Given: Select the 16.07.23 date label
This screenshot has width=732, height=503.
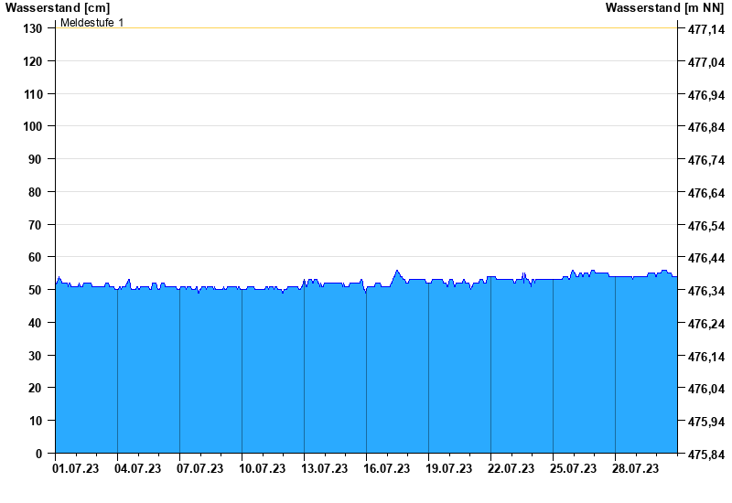Looking at the screenshot, I should 386,469.
